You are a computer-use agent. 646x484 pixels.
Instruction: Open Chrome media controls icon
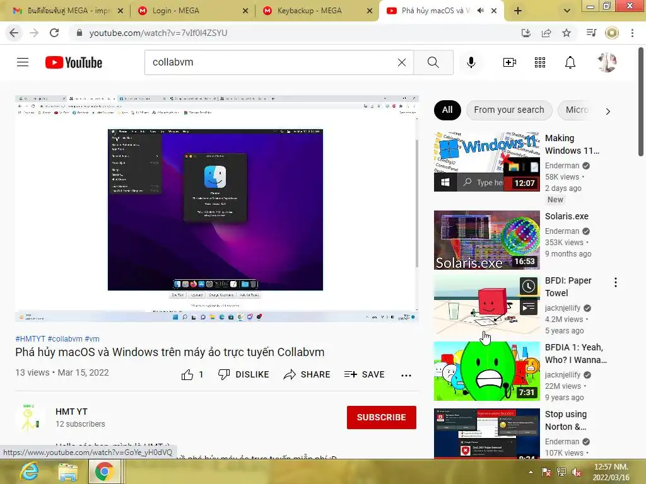point(592,33)
